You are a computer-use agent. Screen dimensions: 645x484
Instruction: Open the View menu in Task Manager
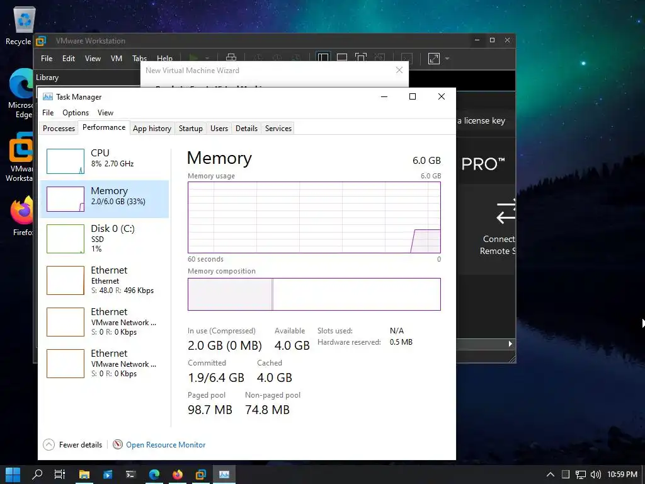(x=105, y=113)
